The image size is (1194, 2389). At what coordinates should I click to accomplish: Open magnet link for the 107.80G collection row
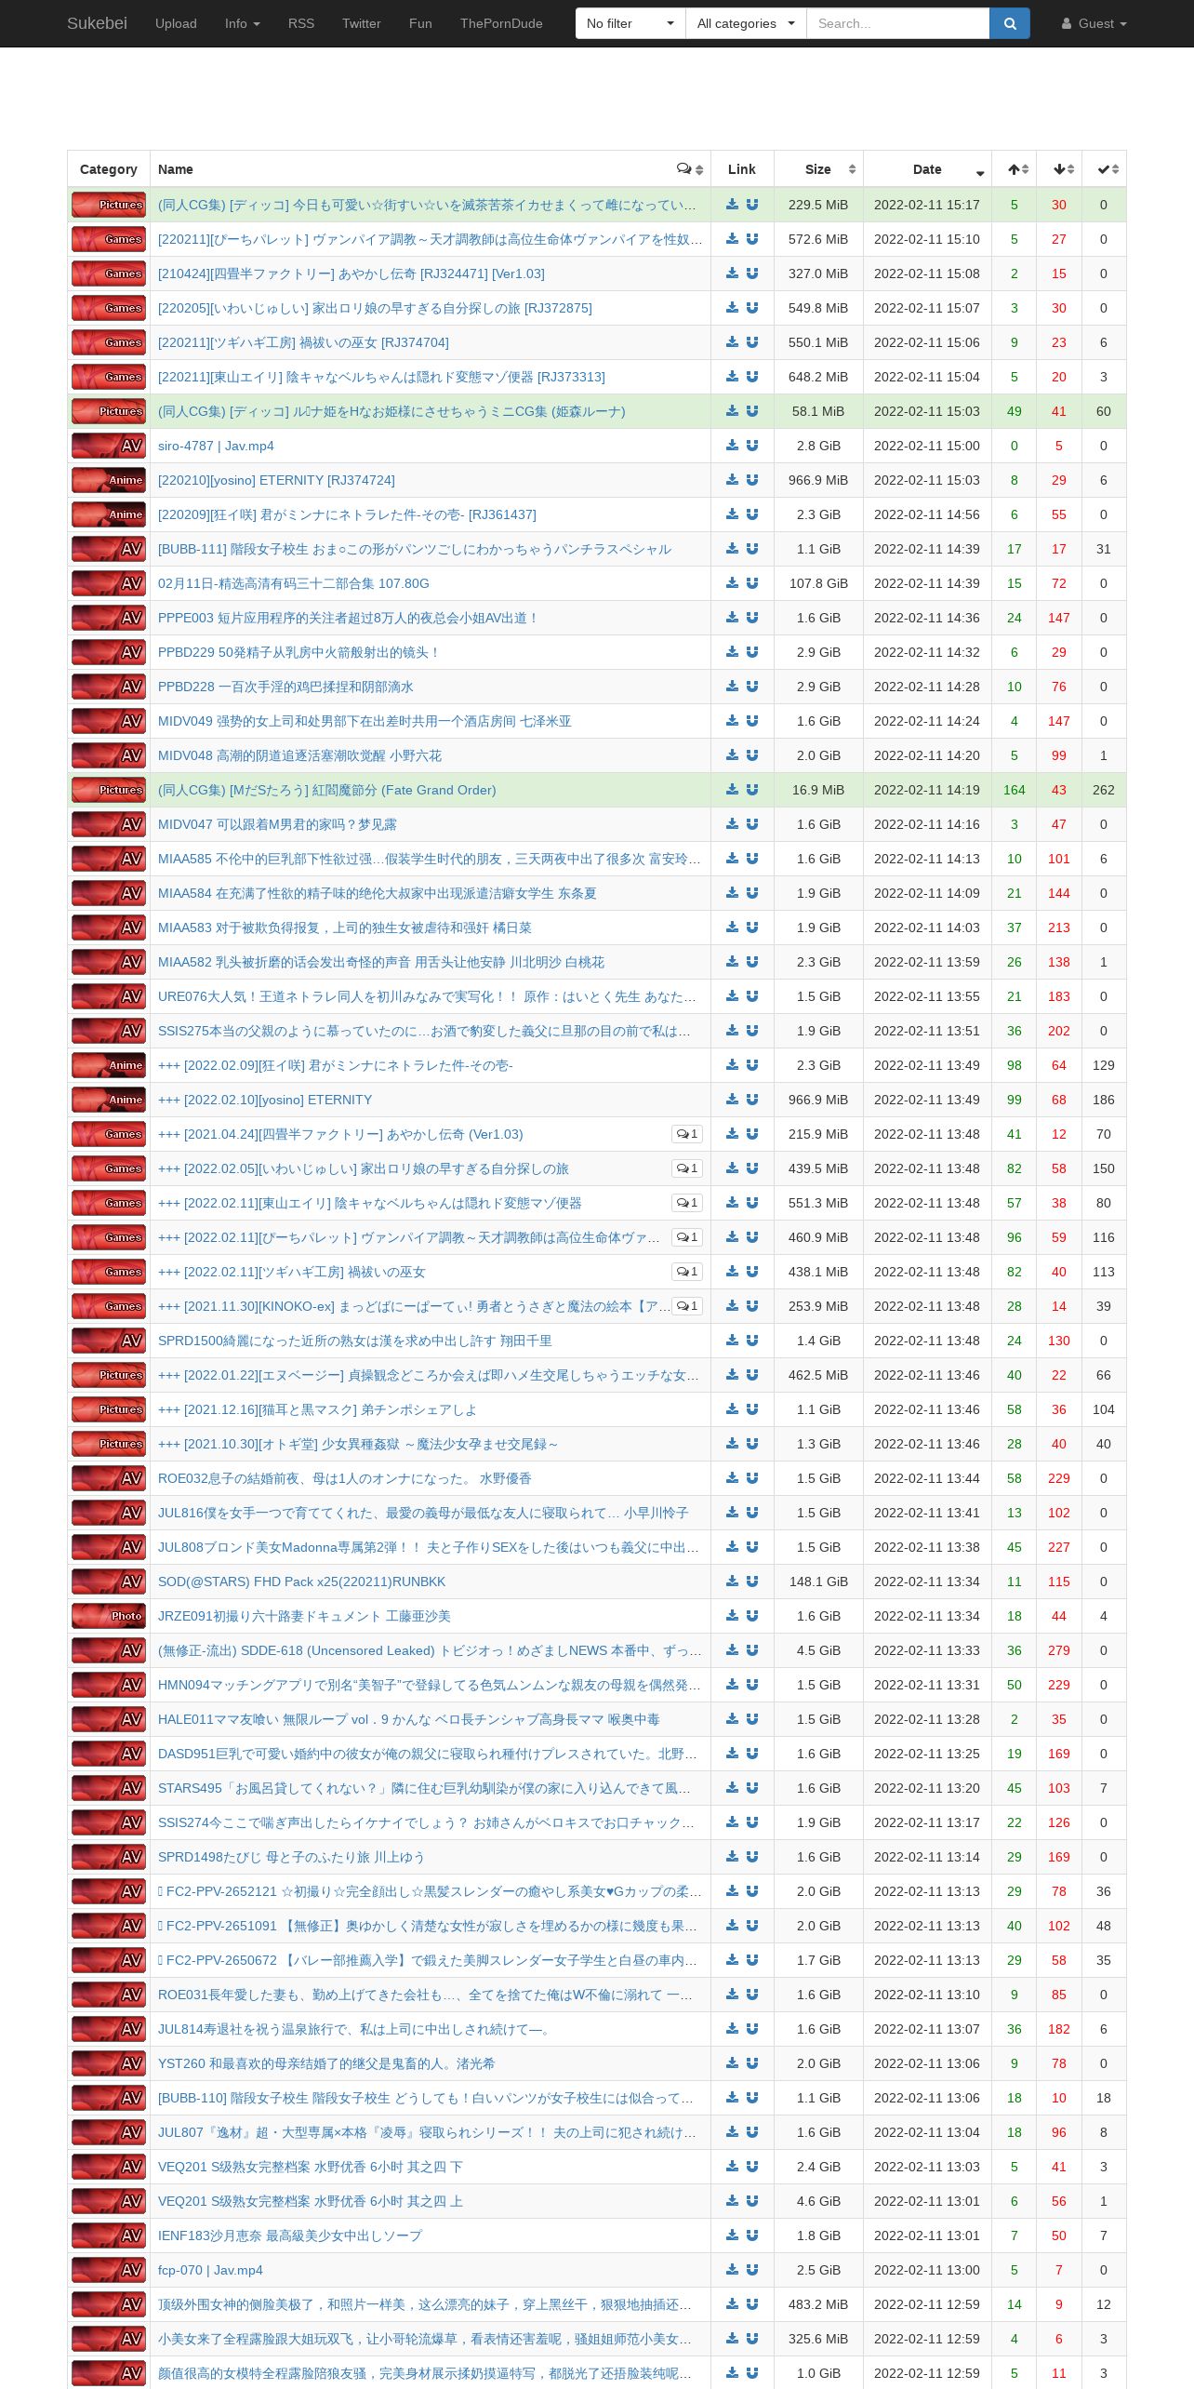click(752, 583)
